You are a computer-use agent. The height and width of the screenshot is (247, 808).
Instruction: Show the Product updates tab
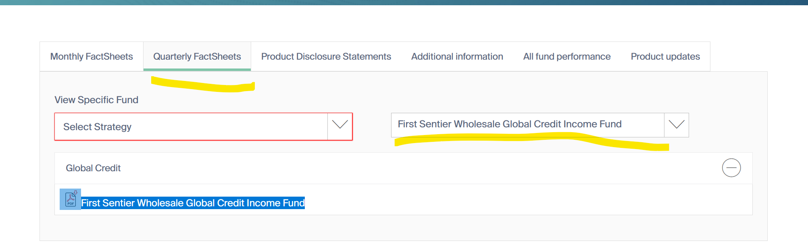click(x=665, y=57)
